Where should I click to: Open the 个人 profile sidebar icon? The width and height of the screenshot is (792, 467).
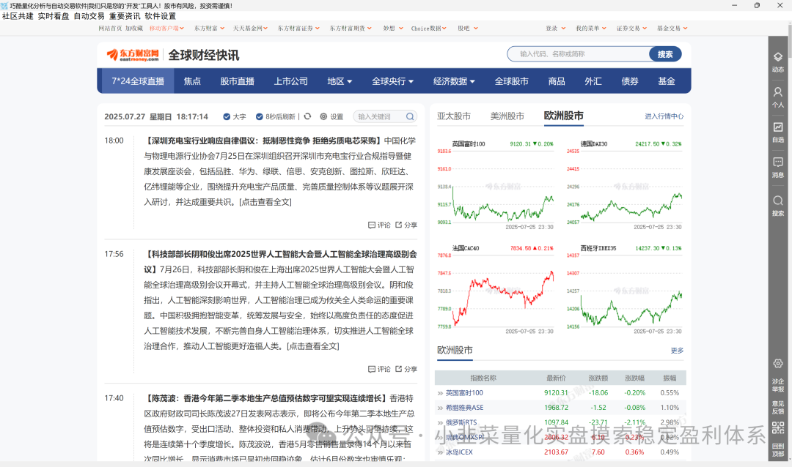pos(778,92)
